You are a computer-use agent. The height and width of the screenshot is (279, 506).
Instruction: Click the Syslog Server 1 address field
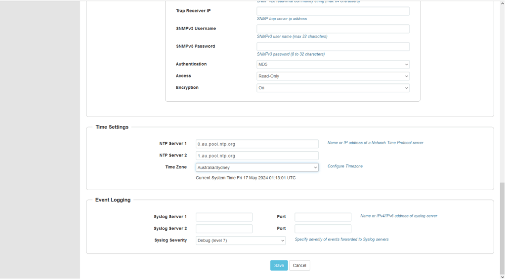224,217
